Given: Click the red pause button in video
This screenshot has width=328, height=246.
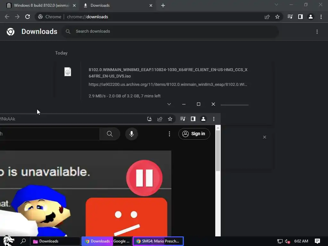Looking at the screenshot, I should click(144, 178).
